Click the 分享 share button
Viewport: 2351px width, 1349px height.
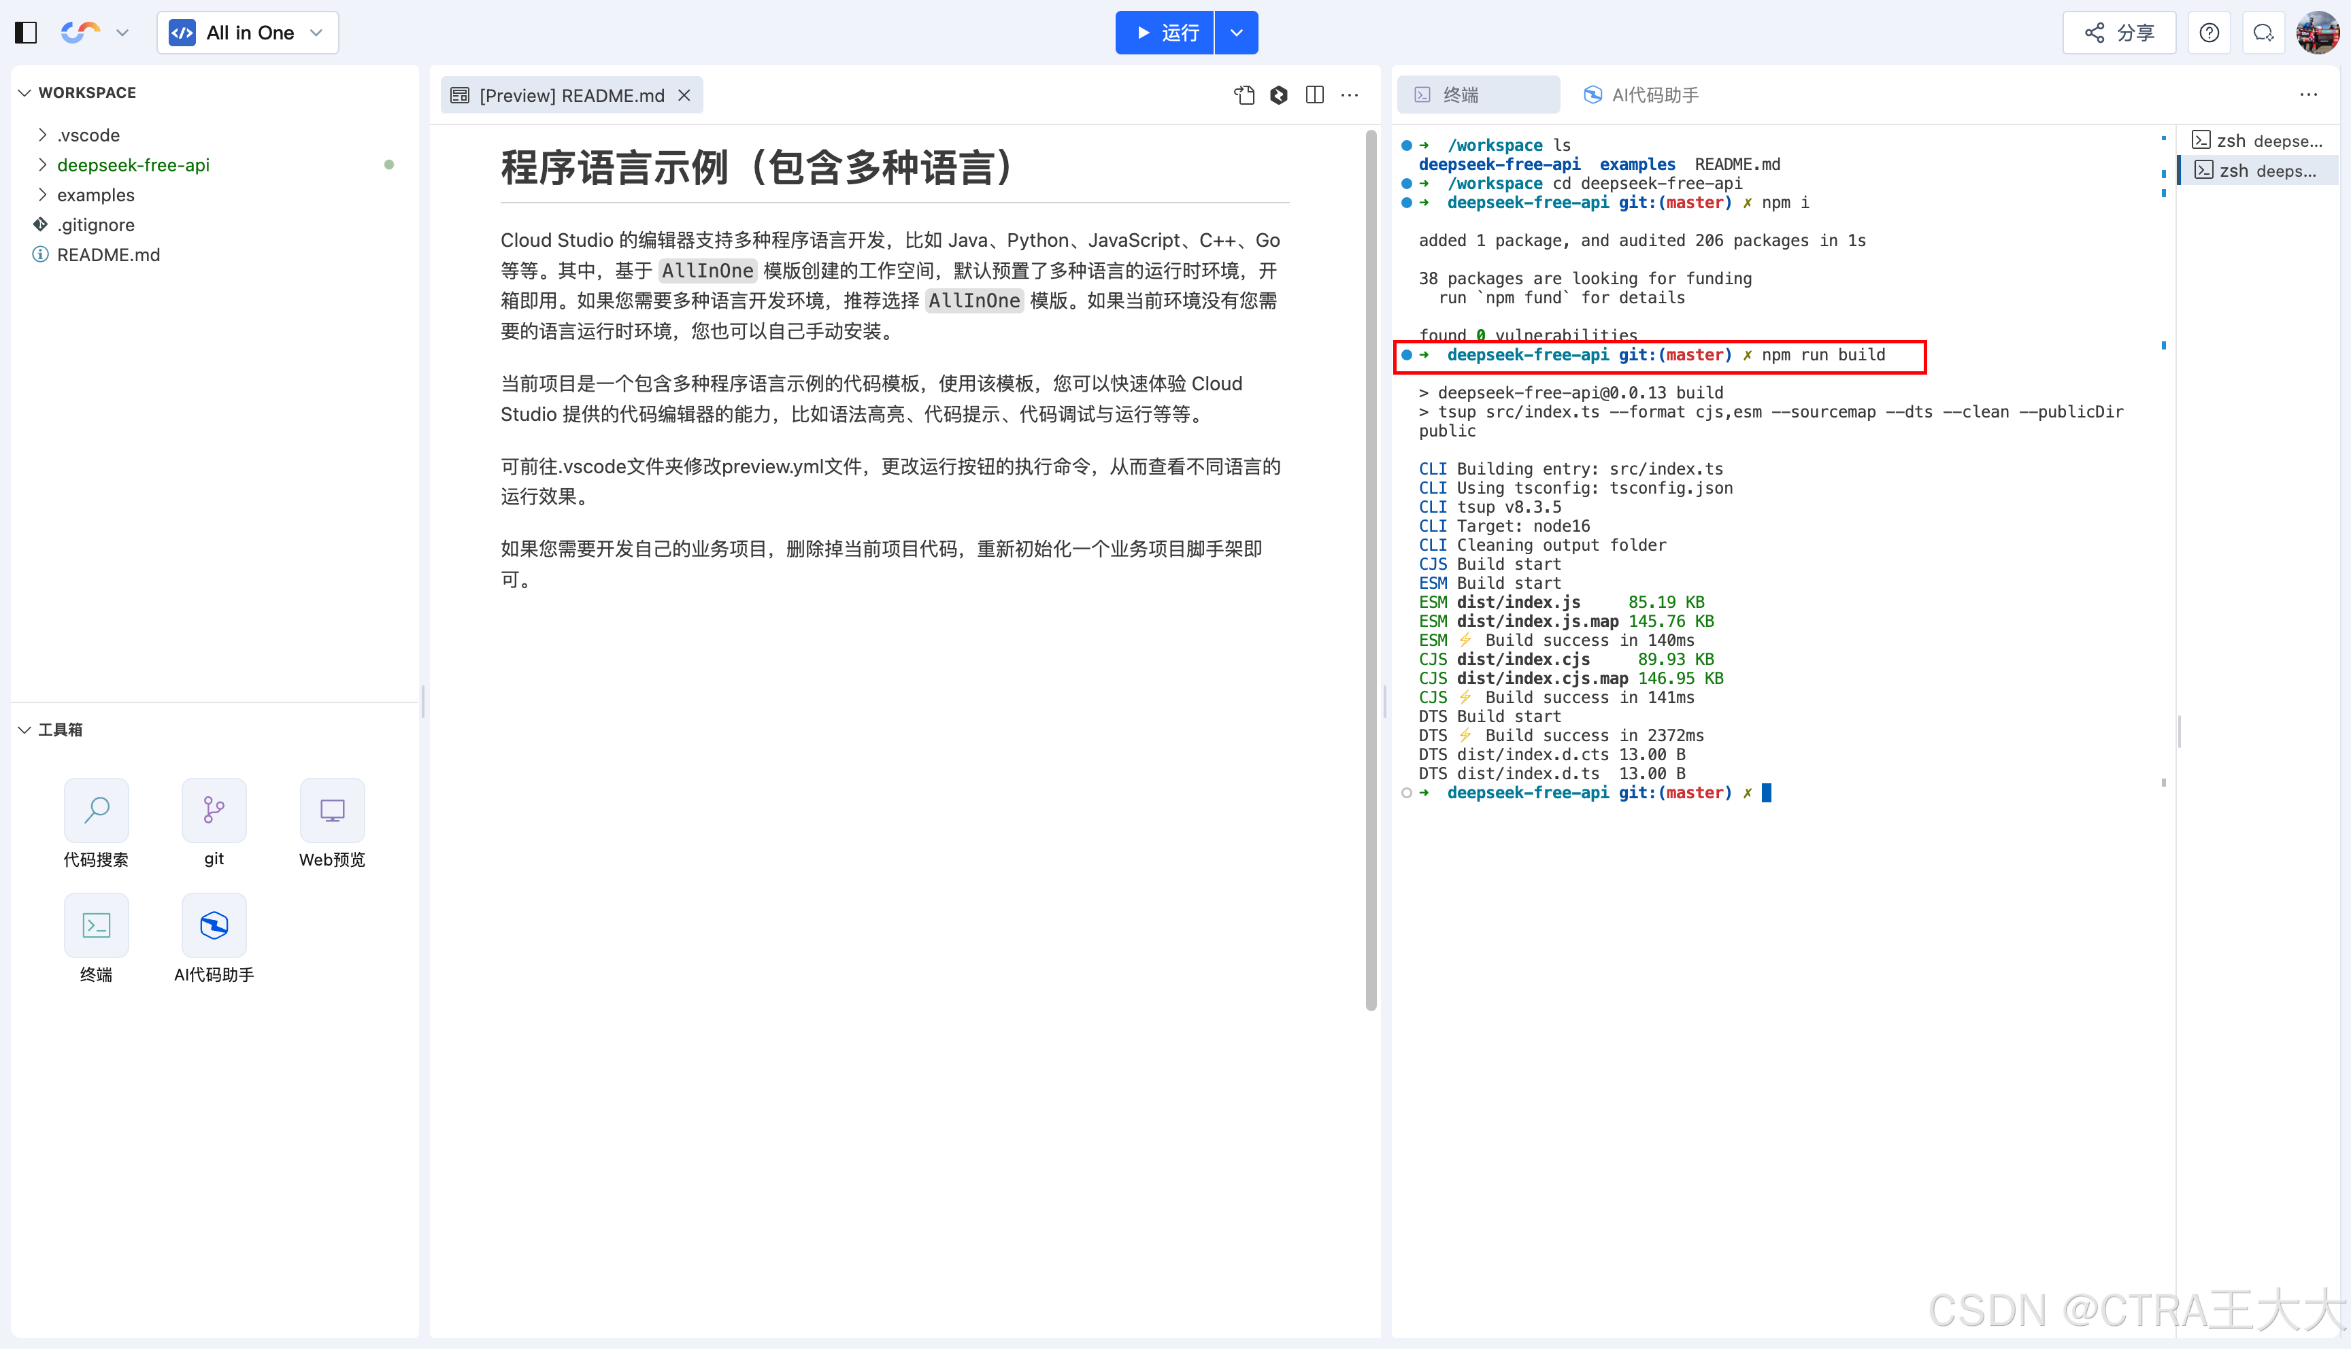[x=2118, y=33]
